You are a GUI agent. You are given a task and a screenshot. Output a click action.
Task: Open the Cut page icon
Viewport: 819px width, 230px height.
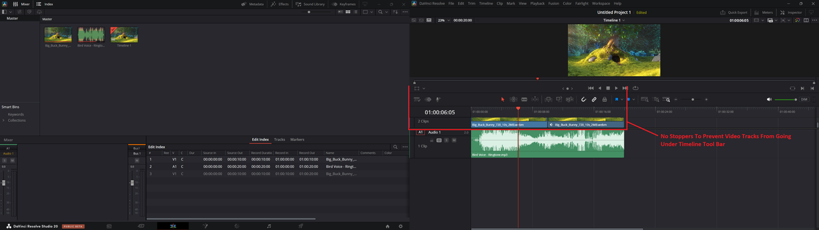pos(141,226)
